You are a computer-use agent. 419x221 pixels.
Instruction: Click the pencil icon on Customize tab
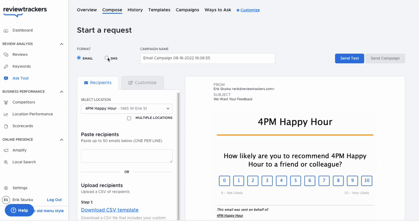click(x=130, y=83)
